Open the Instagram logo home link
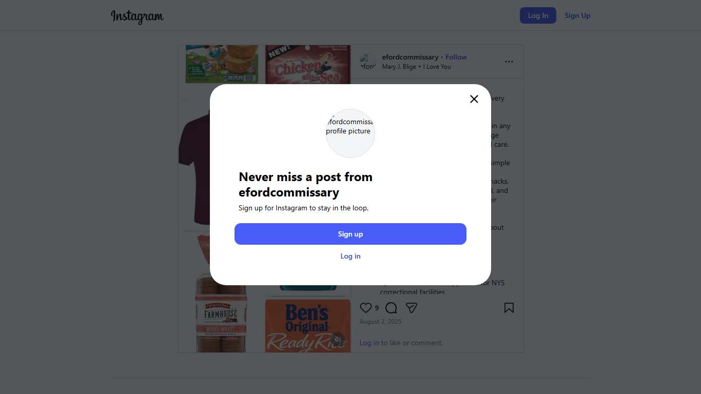 click(x=137, y=16)
